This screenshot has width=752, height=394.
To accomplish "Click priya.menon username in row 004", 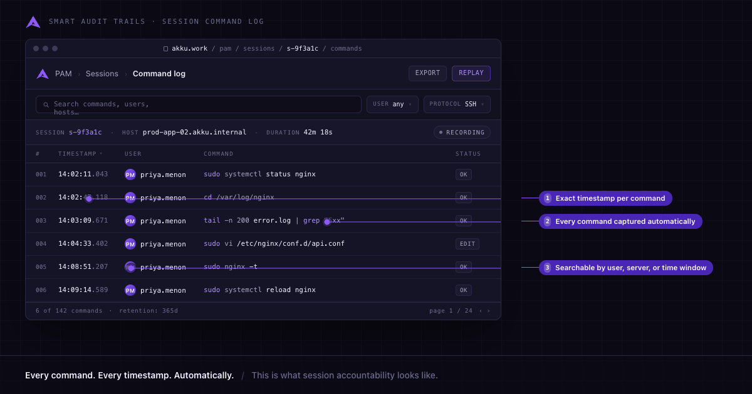I will pos(163,244).
